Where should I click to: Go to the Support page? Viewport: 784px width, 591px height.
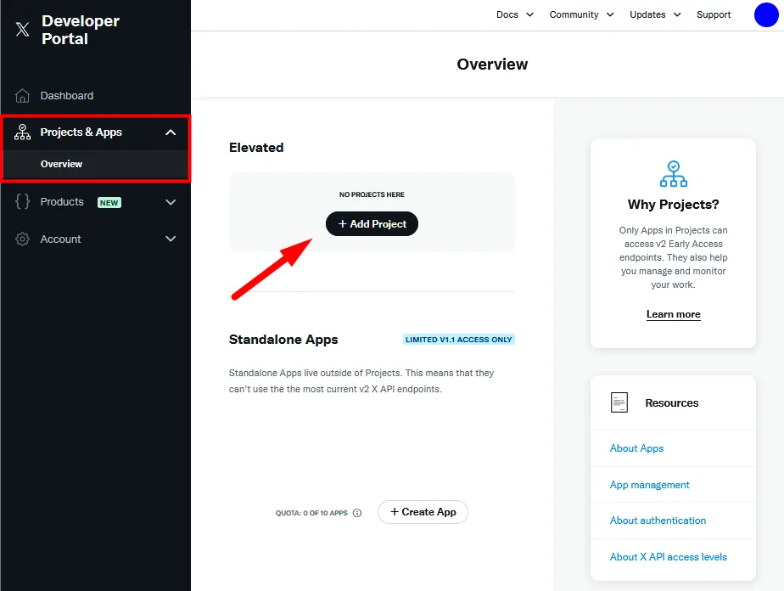tap(714, 14)
